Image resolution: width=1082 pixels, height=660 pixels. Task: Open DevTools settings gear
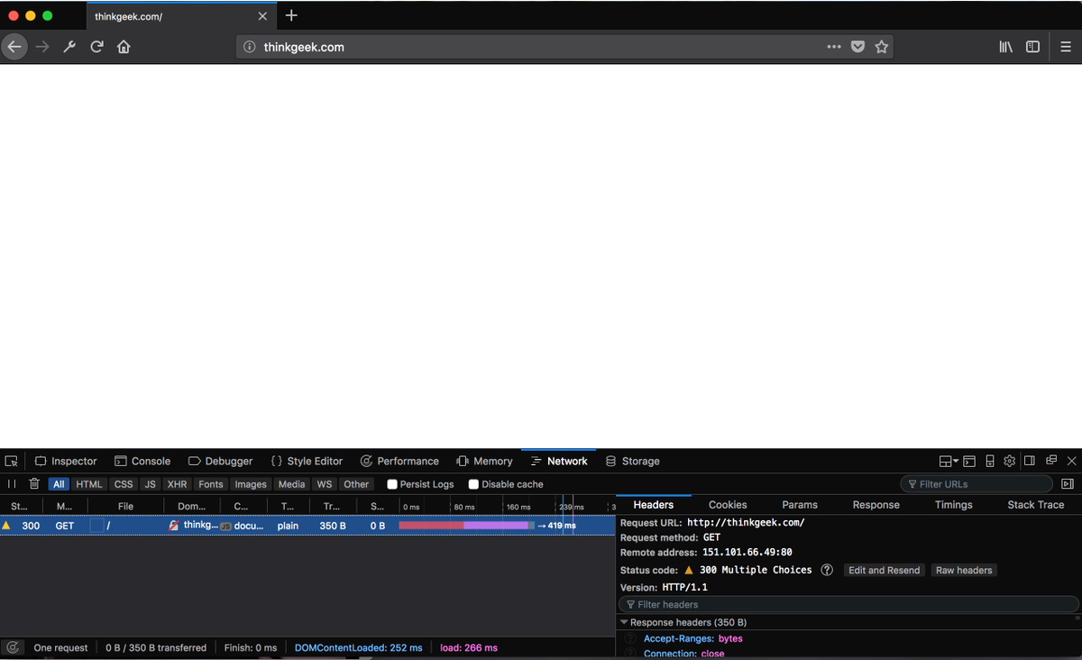pyautogui.click(x=1009, y=461)
